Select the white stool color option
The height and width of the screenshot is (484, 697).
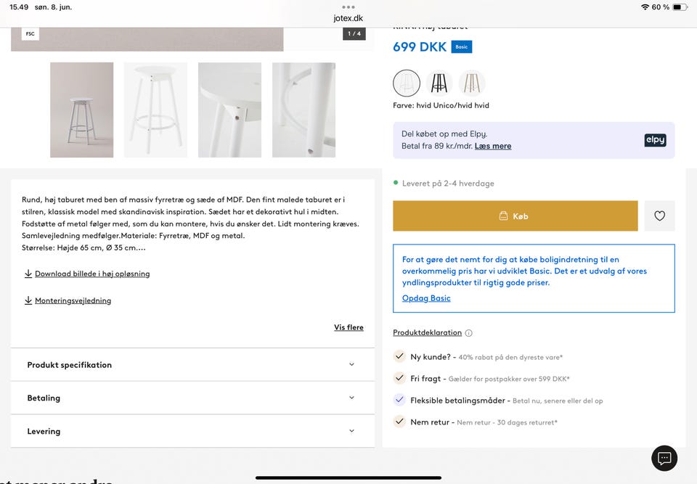point(407,83)
